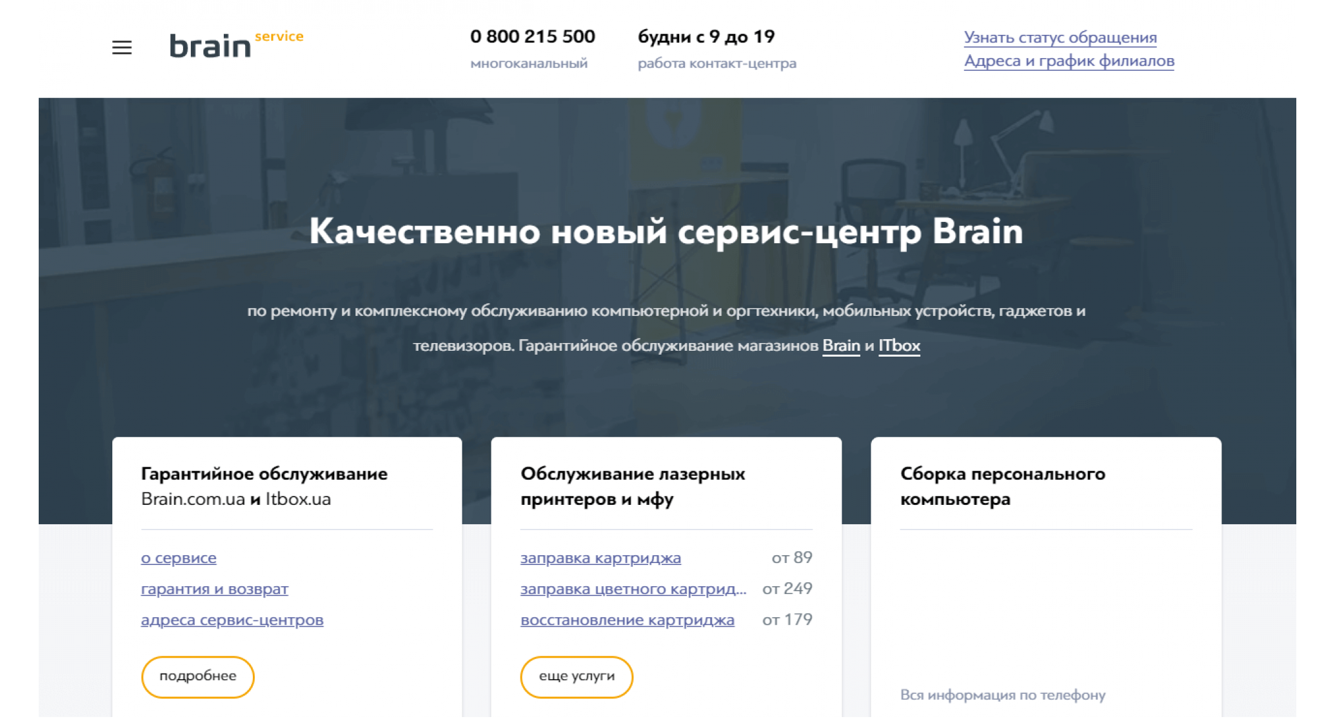Viewport: 1335px width, 719px height.
Task: Open 'гарантия и возврат' link
Action: (x=215, y=589)
